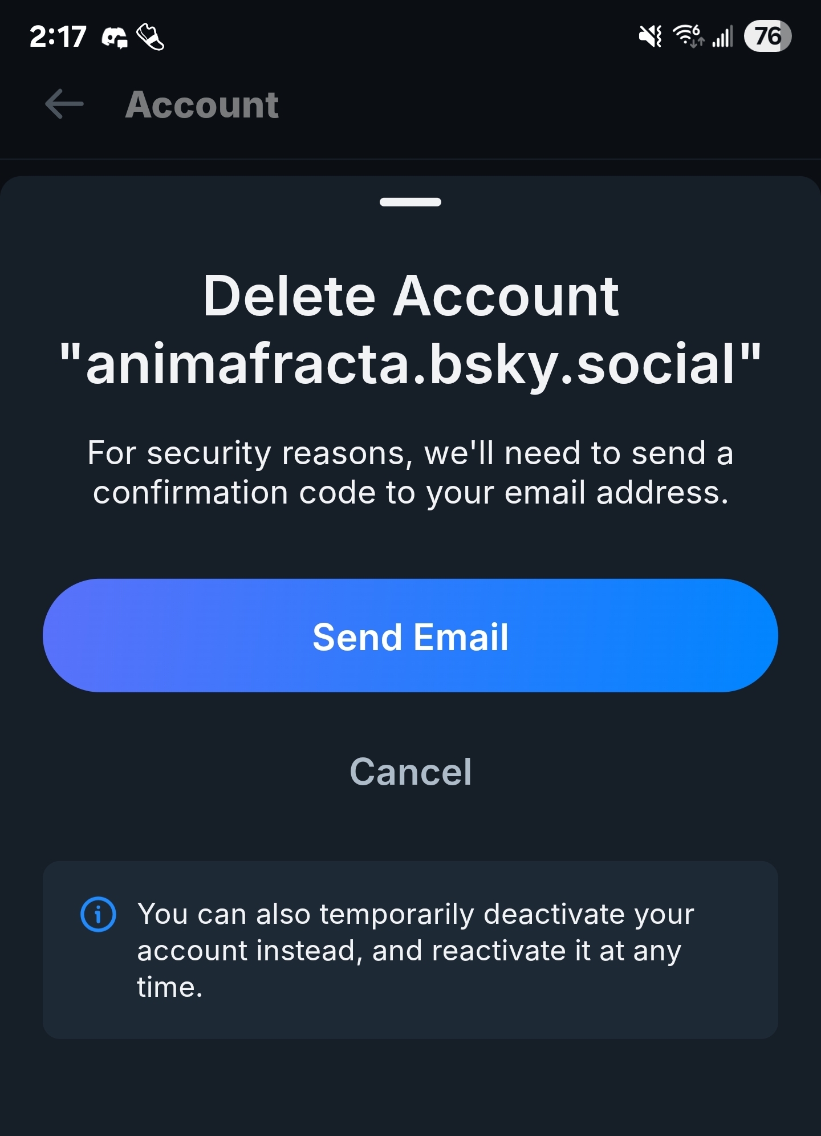Tap the battery indicator showing 76
The height and width of the screenshot is (1136, 821).
click(767, 36)
